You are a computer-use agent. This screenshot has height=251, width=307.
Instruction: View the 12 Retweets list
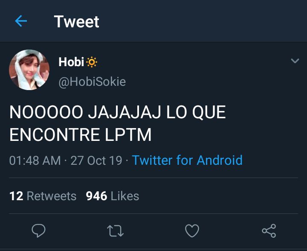point(43,196)
